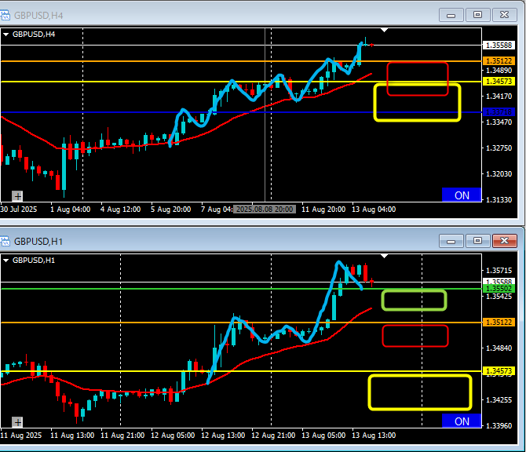
Task: Click 1.34255 on H1 price scale
Action: pyautogui.click(x=499, y=399)
